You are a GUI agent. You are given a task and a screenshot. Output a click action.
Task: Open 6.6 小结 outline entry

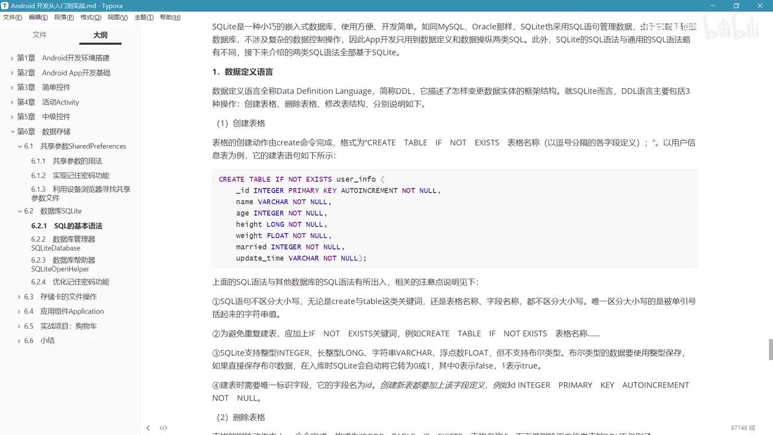pos(39,341)
